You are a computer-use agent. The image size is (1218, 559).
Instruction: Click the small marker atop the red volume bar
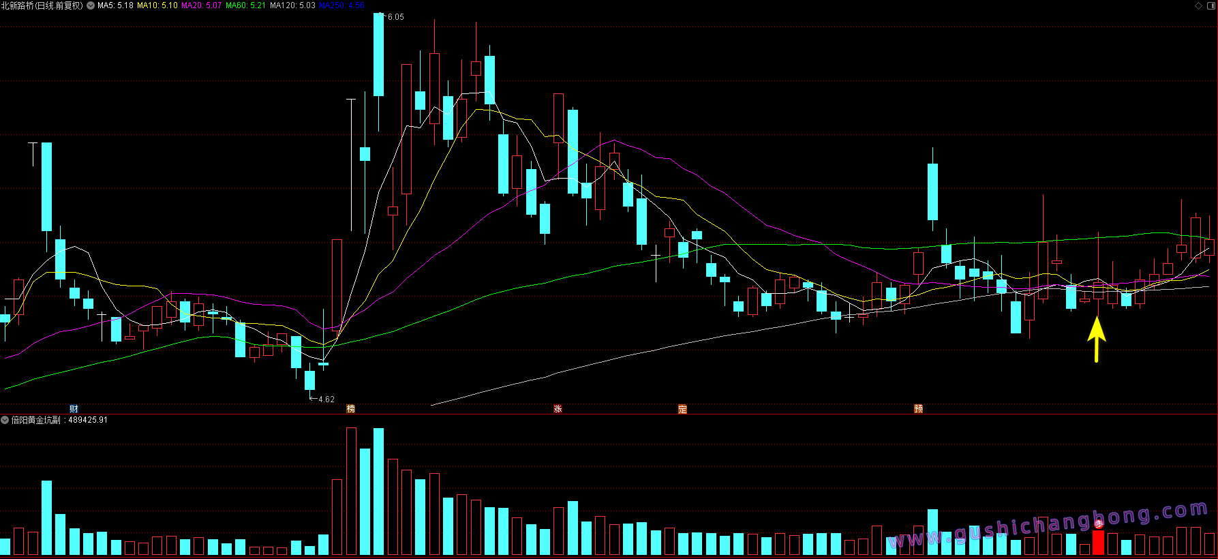point(1099,524)
